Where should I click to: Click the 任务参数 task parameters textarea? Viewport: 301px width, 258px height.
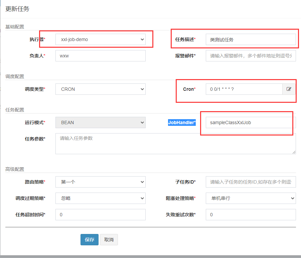(x=175, y=144)
